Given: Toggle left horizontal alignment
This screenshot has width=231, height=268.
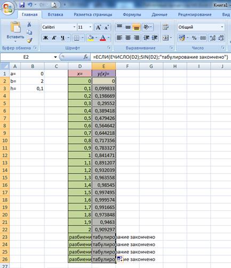Looking at the screenshot, I should [120, 38].
